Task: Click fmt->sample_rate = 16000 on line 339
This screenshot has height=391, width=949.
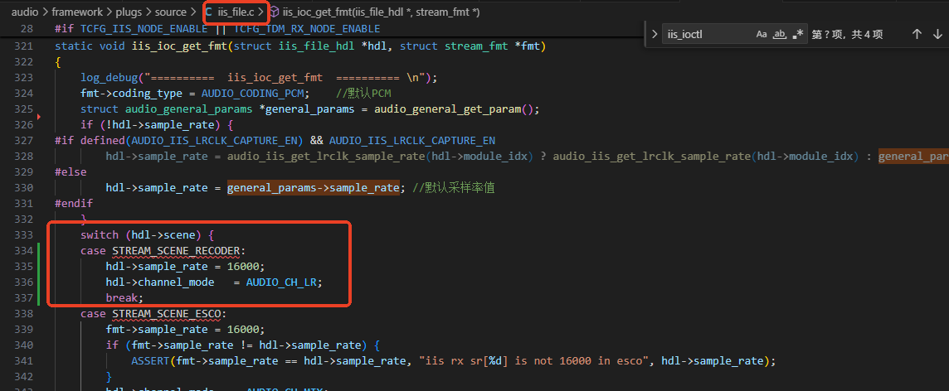Action: click(x=185, y=329)
